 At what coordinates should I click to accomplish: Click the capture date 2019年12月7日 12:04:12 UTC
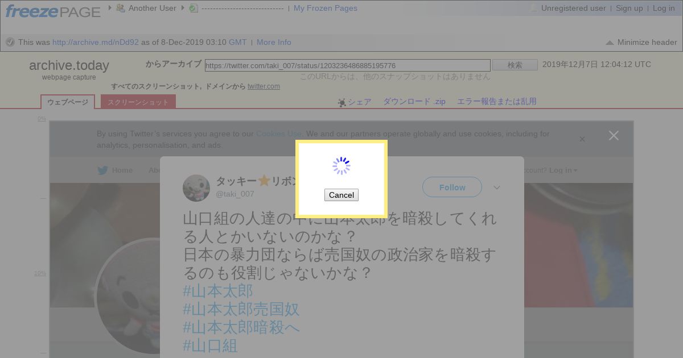tap(596, 64)
